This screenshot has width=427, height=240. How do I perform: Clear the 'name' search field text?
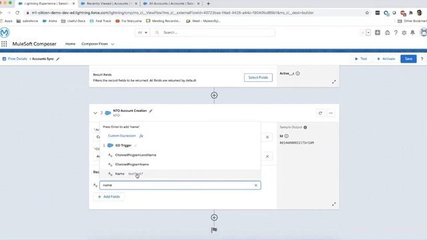(256, 185)
